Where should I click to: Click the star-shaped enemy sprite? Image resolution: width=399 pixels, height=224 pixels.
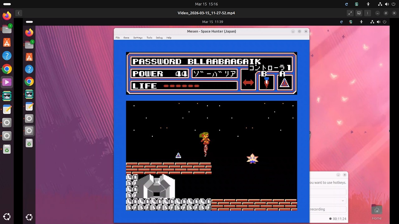pos(252,159)
